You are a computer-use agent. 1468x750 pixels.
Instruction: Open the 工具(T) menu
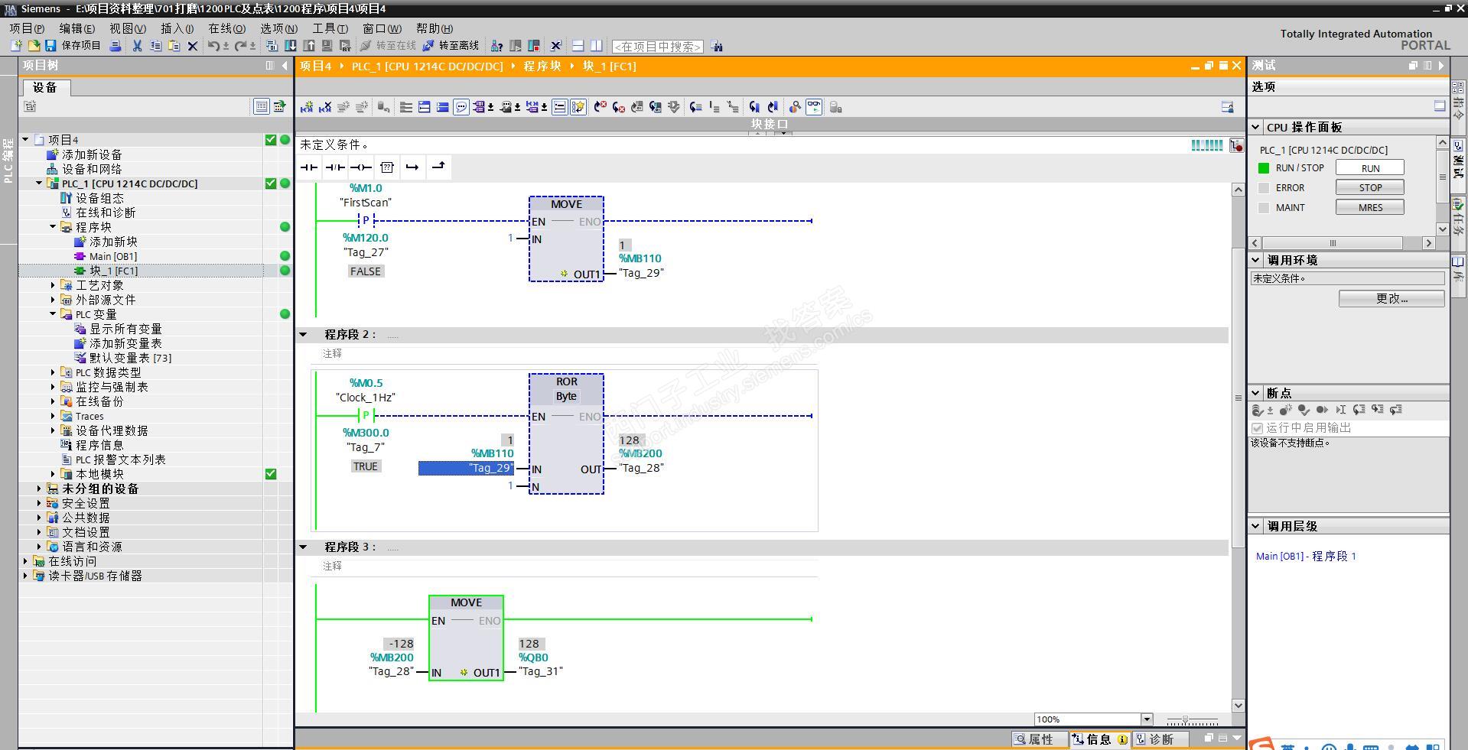coord(330,28)
